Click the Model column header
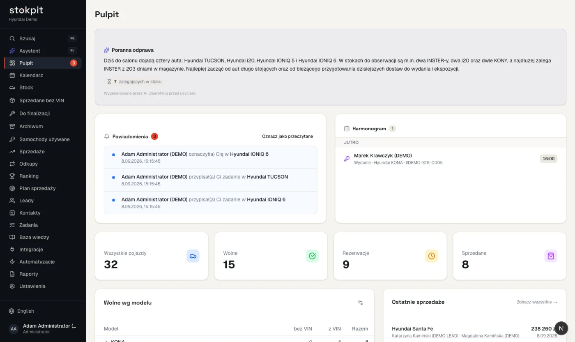The height and width of the screenshot is (342, 575). pyautogui.click(x=111, y=329)
